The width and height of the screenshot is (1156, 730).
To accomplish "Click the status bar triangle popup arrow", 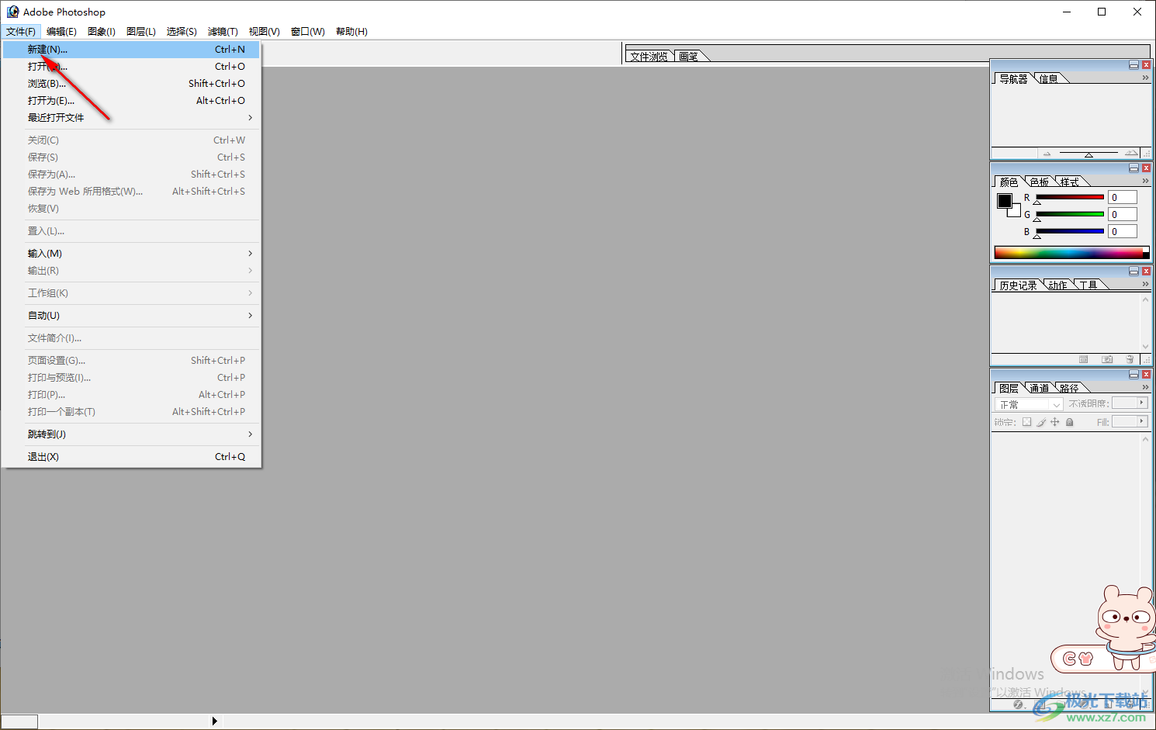I will coord(215,721).
